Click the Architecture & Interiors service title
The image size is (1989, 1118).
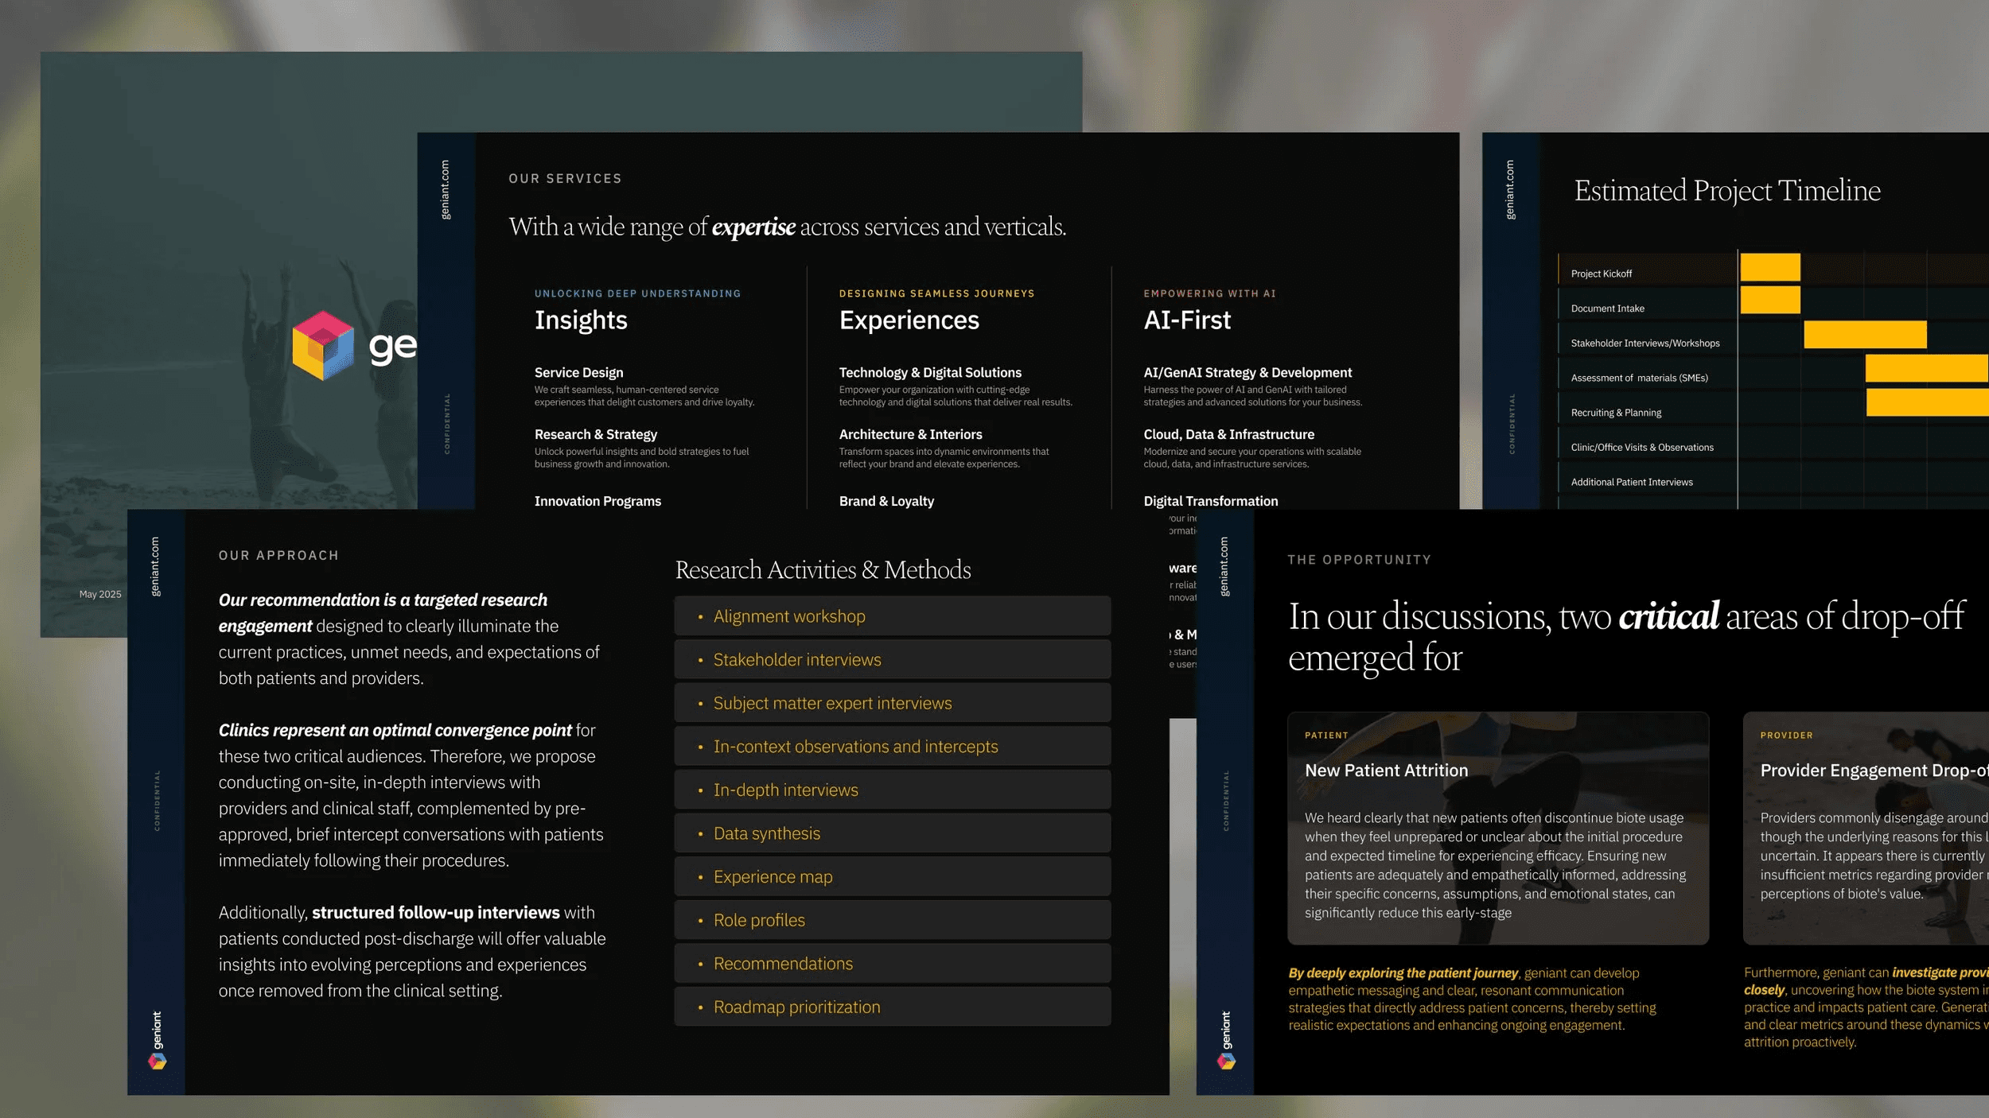pyautogui.click(x=910, y=434)
